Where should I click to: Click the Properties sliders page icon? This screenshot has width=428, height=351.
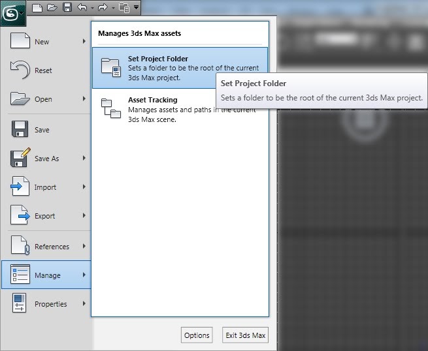point(19,303)
